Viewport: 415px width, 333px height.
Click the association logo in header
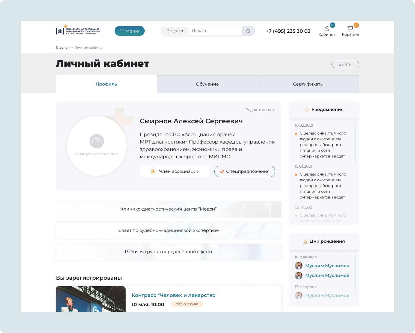pos(78,31)
